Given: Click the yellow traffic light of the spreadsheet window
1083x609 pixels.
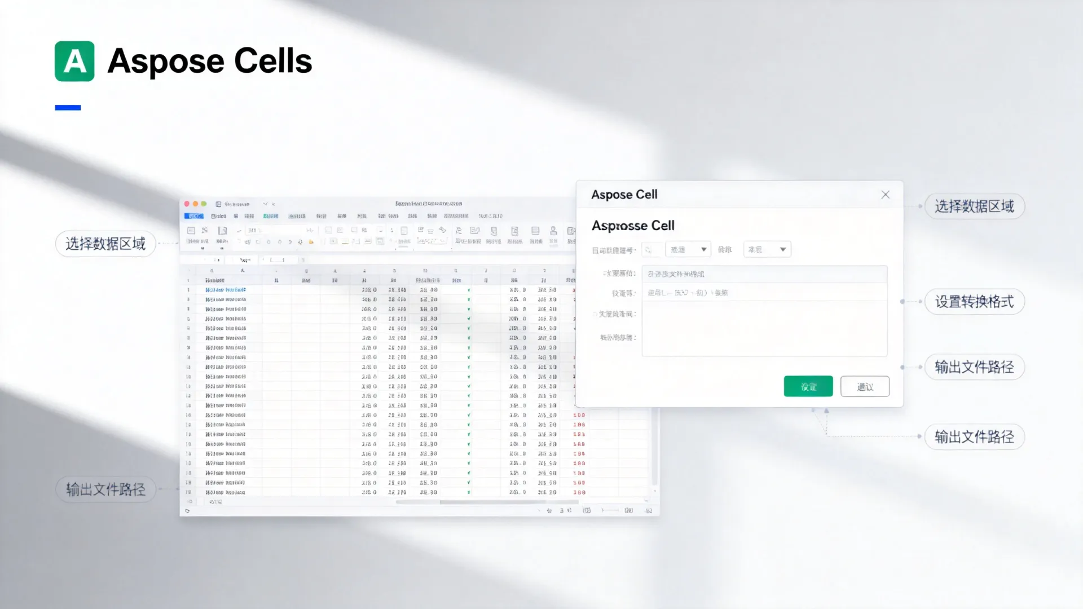Looking at the screenshot, I should [x=196, y=204].
